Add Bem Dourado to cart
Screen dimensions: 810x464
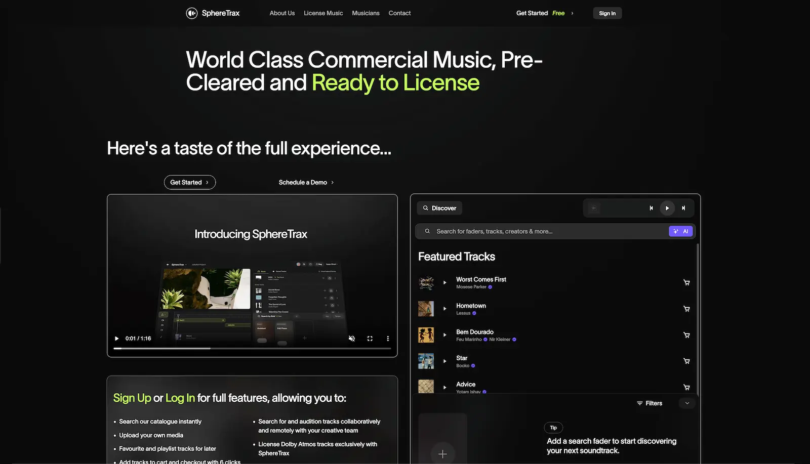coord(686,335)
